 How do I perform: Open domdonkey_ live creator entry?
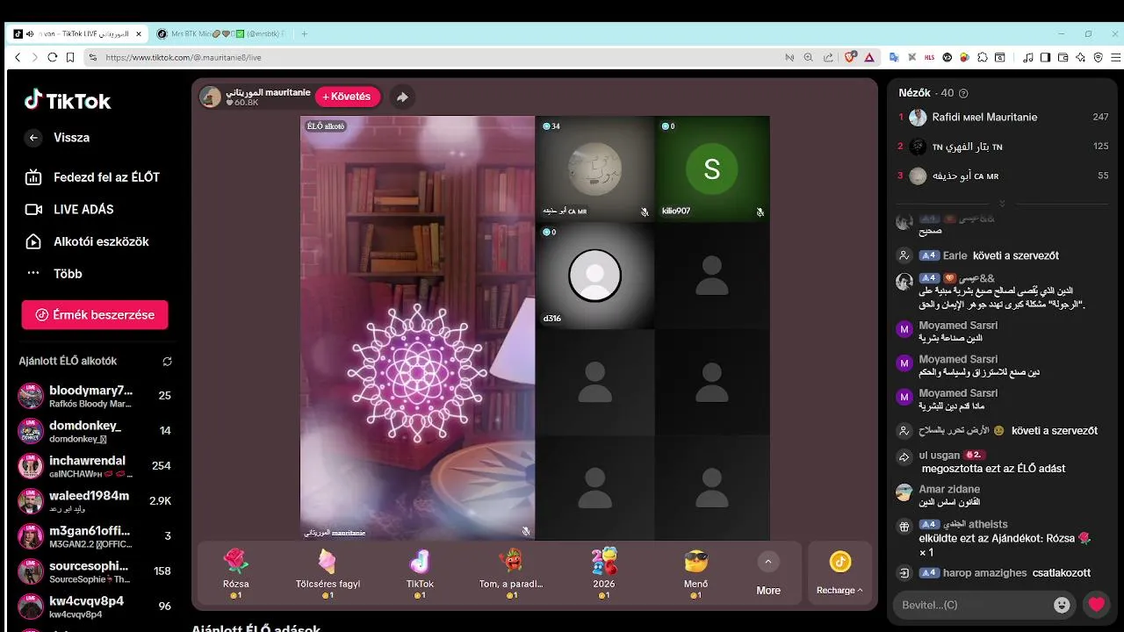click(x=95, y=431)
